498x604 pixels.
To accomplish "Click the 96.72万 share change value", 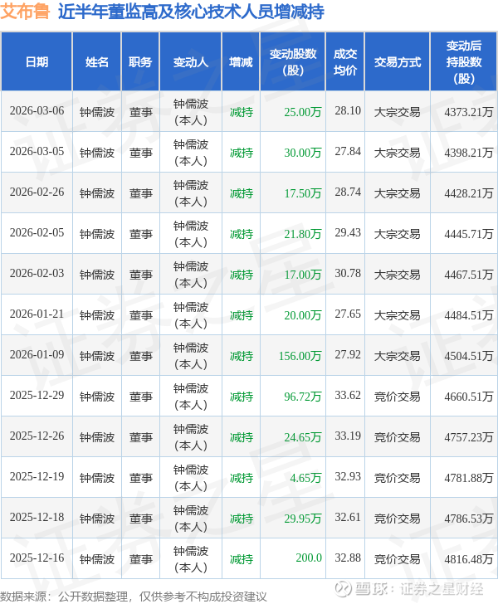I will (x=303, y=397).
